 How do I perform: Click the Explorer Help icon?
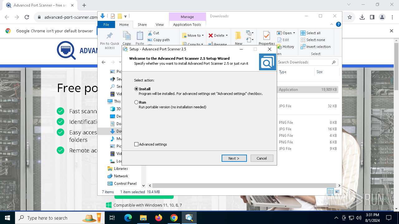(338, 24)
